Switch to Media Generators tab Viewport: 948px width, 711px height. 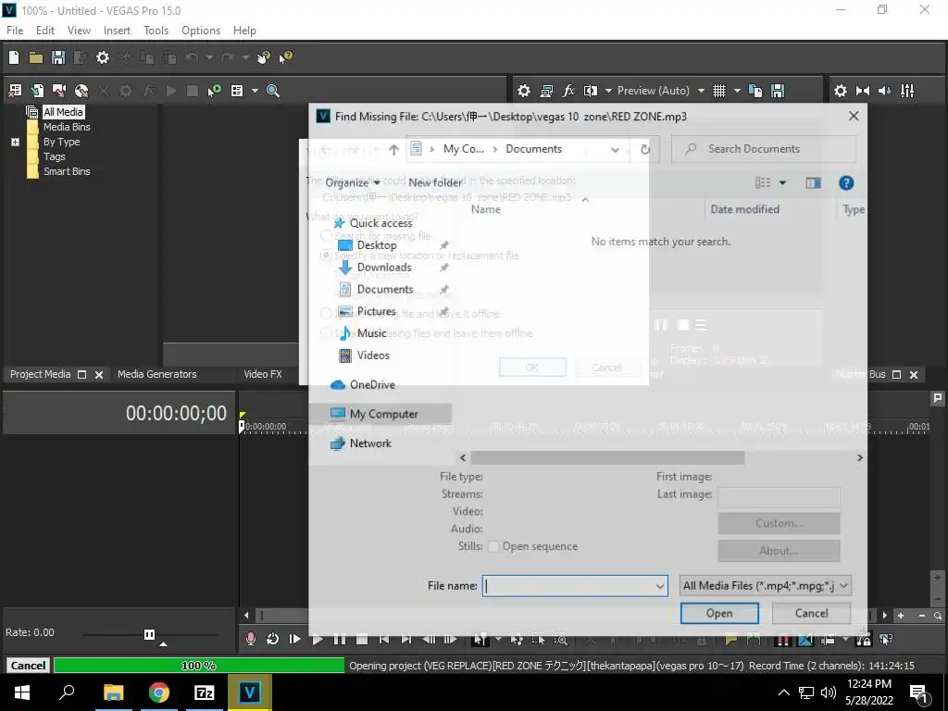click(157, 374)
